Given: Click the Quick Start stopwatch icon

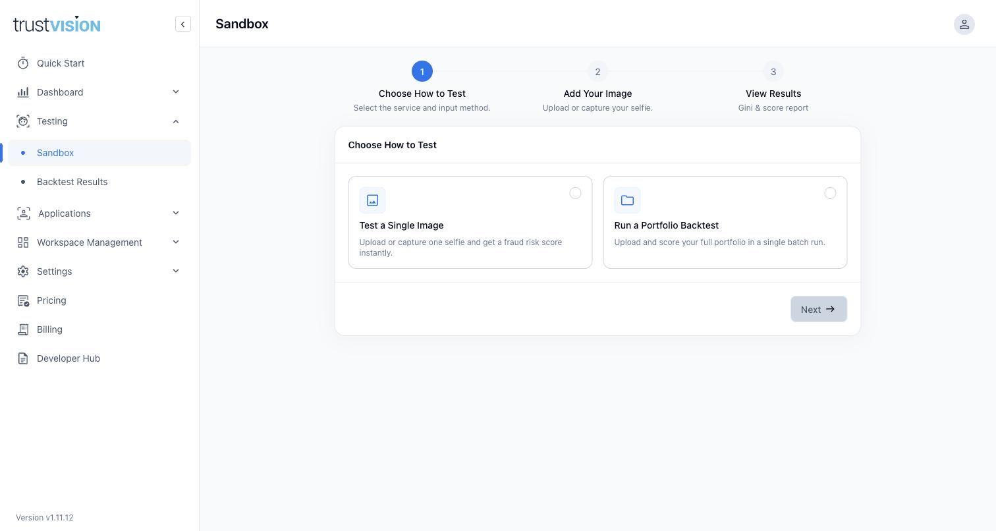Looking at the screenshot, I should [23, 63].
